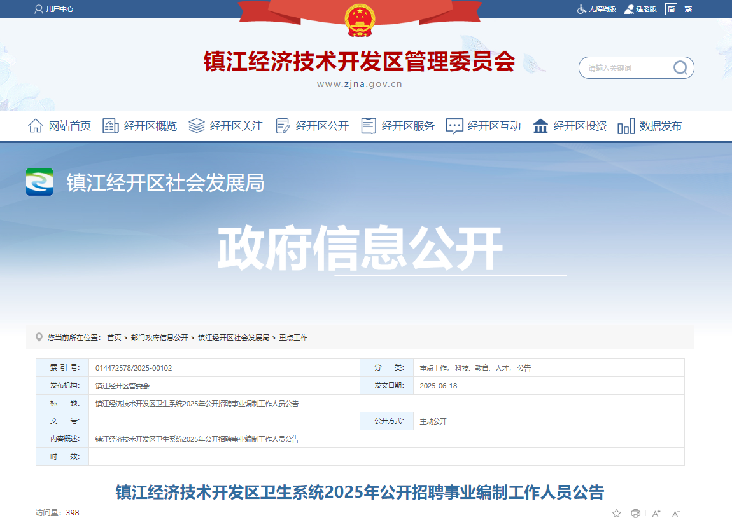Decrease font size with A- icon
Image resolution: width=732 pixels, height=525 pixels.
pos(675,514)
